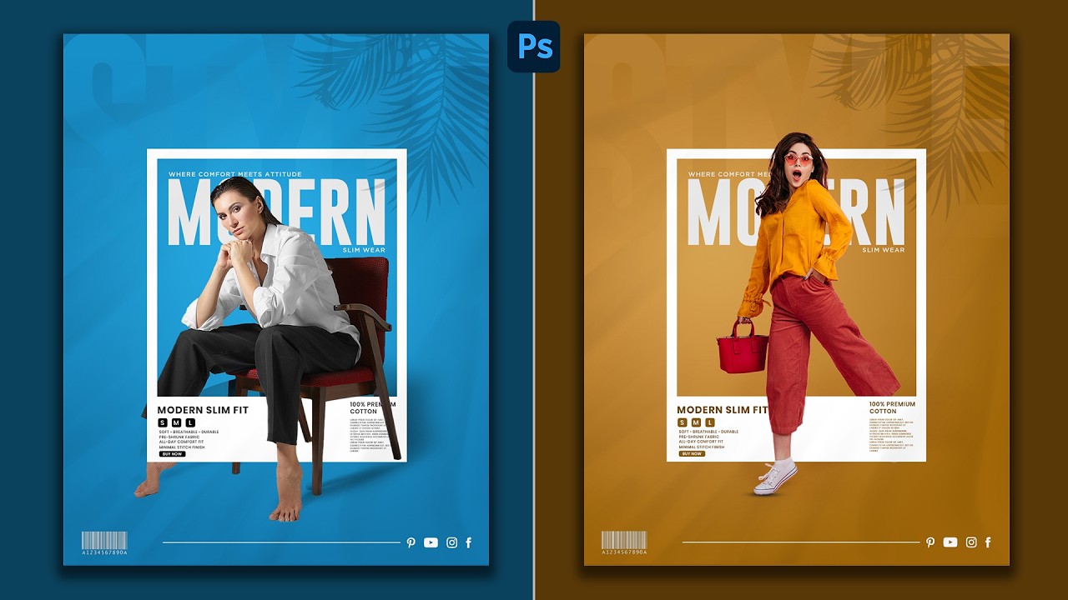Click barcode number A1234567890A on blue poster
Image resolution: width=1068 pixels, height=600 pixels.
(x=104, y=552)
